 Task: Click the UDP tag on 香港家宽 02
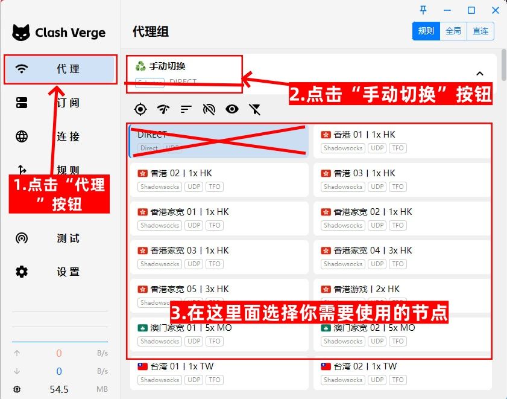point(377,225)
